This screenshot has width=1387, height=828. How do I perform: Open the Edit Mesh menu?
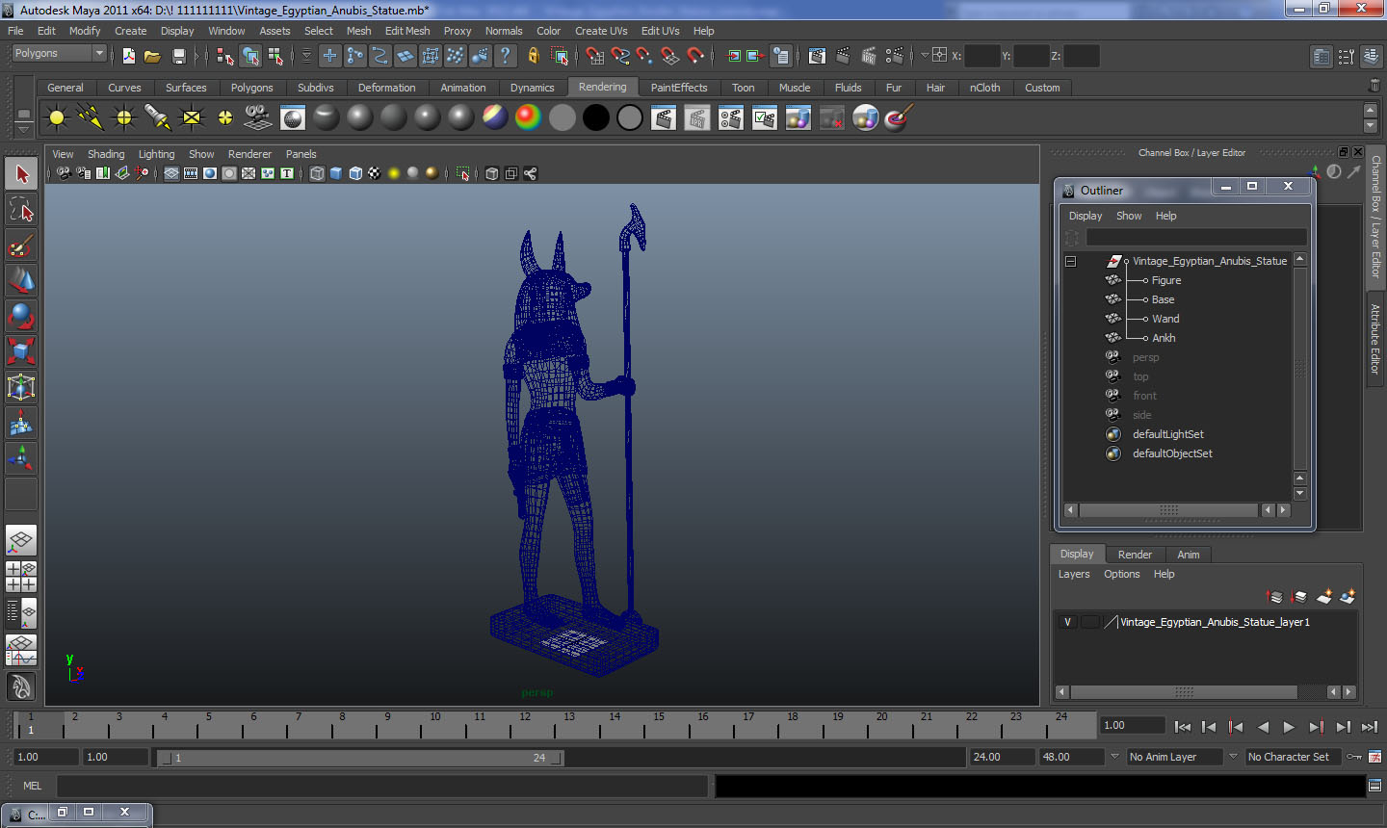pyautogui.click(x=407, y=31)
